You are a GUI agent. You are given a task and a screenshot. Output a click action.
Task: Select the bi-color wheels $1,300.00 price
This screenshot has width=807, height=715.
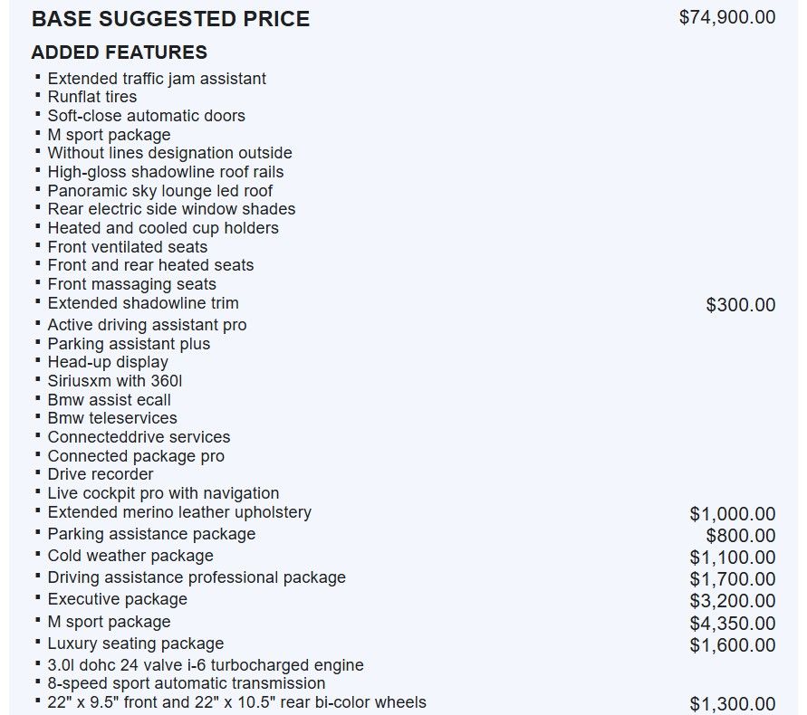pyautogui.click(x=733, y=703)
